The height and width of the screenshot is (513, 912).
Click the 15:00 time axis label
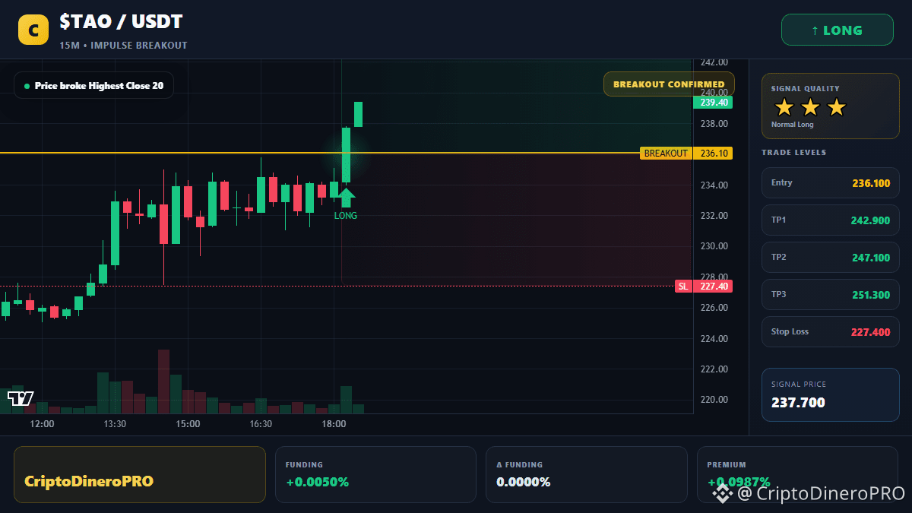coord(188,424)
